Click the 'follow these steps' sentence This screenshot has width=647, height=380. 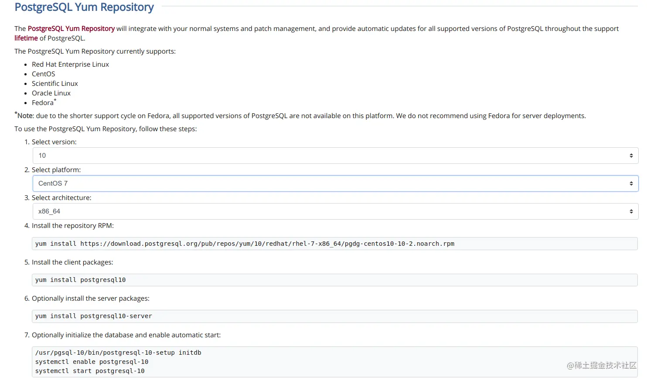point(106,129)
